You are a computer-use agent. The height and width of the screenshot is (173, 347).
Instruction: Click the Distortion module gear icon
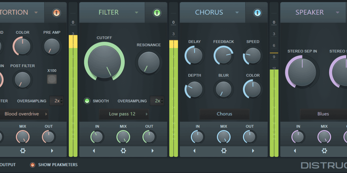(x=23, y=151)
